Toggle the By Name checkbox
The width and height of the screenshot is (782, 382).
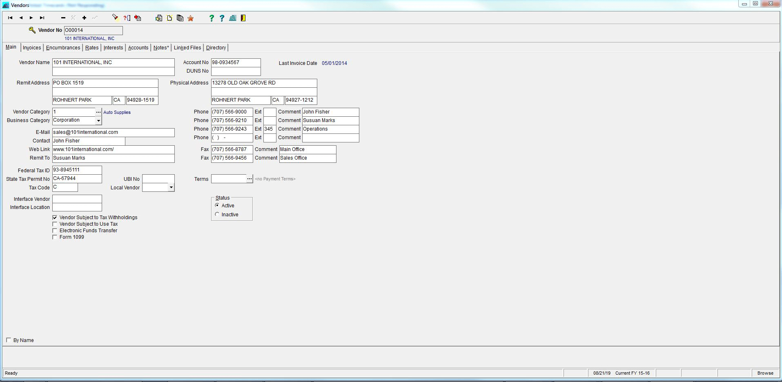(9, 340)
